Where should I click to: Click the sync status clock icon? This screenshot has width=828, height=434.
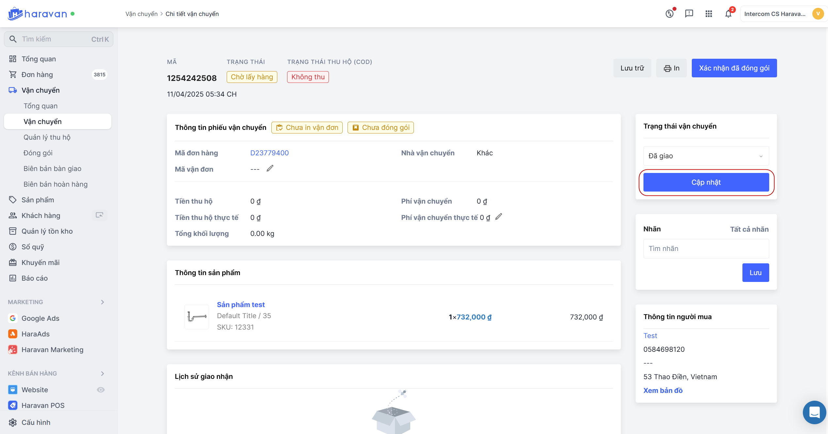pyautogui.click(x=670, y=14)
